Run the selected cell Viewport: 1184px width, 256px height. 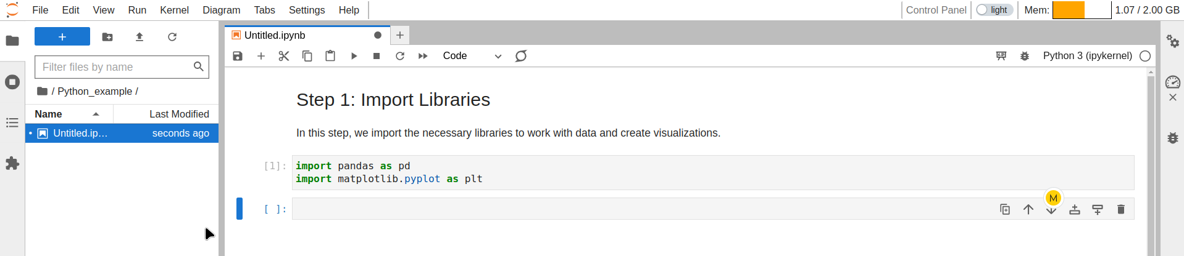pyautogui.click(x=354, y=56)
